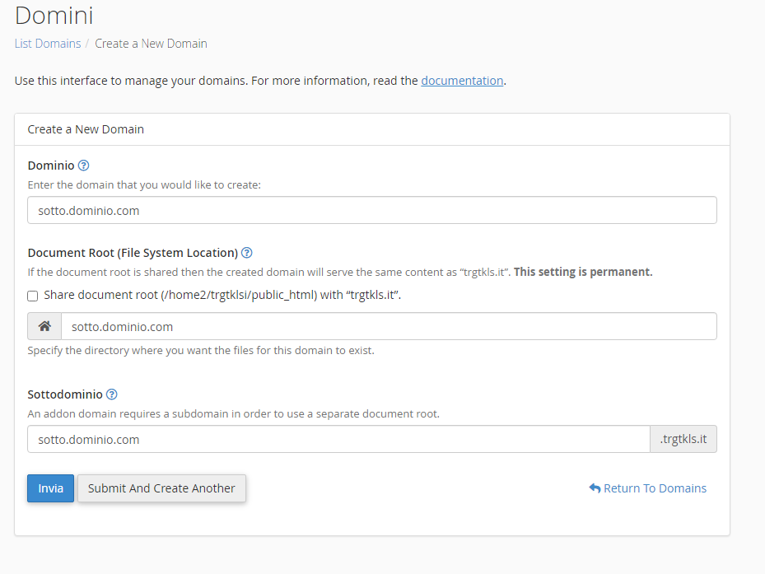Focus the Dominio text input field
Image resolution: width=765 pixels, height=574 pixels.
pyautogui.click(x=371, y=210)
